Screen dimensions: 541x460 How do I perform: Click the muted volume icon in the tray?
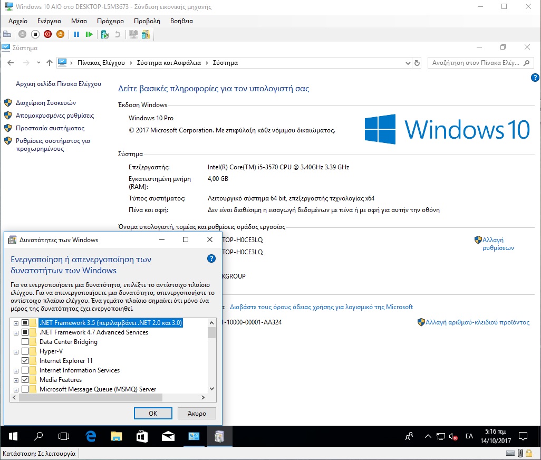pyautogui.click(x=453, y=437)
